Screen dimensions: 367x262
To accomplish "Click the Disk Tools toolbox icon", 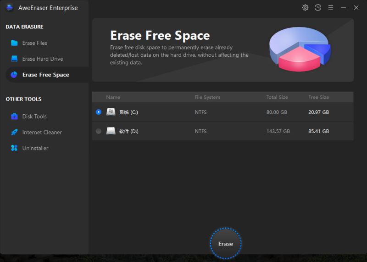I will 14,116.
